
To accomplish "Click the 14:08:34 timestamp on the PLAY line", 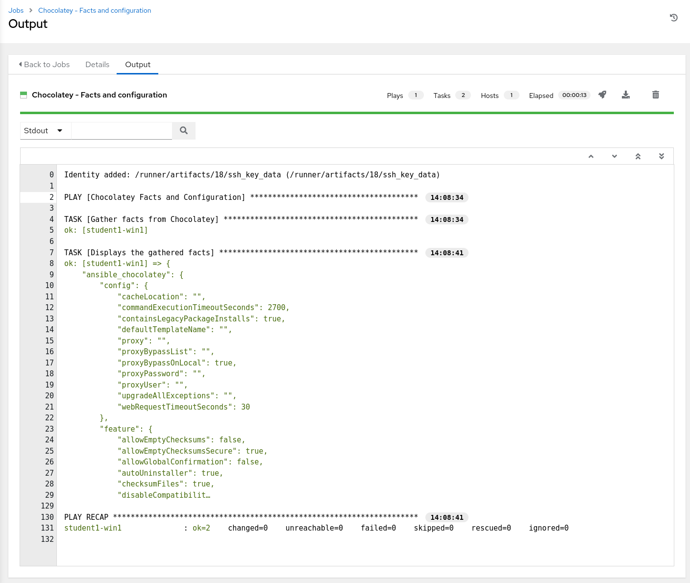I will tap(447, 197).
